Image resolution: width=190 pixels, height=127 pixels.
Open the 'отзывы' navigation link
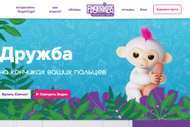coord(128,10)
